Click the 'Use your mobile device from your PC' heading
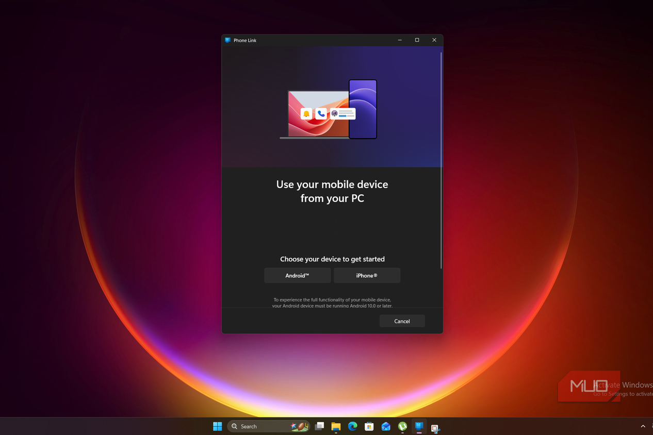Viewport: 653px width, 435px height. click(x=332, y=191)
